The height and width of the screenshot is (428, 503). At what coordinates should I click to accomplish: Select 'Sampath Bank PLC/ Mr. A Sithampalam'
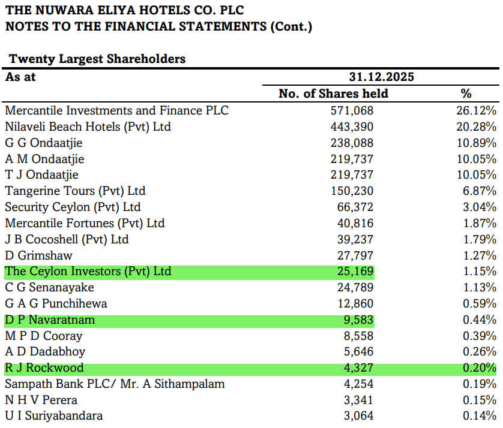click(x=115, y=384)
